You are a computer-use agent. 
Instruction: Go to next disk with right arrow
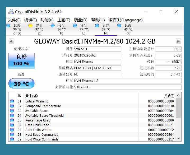pos(178,41)
